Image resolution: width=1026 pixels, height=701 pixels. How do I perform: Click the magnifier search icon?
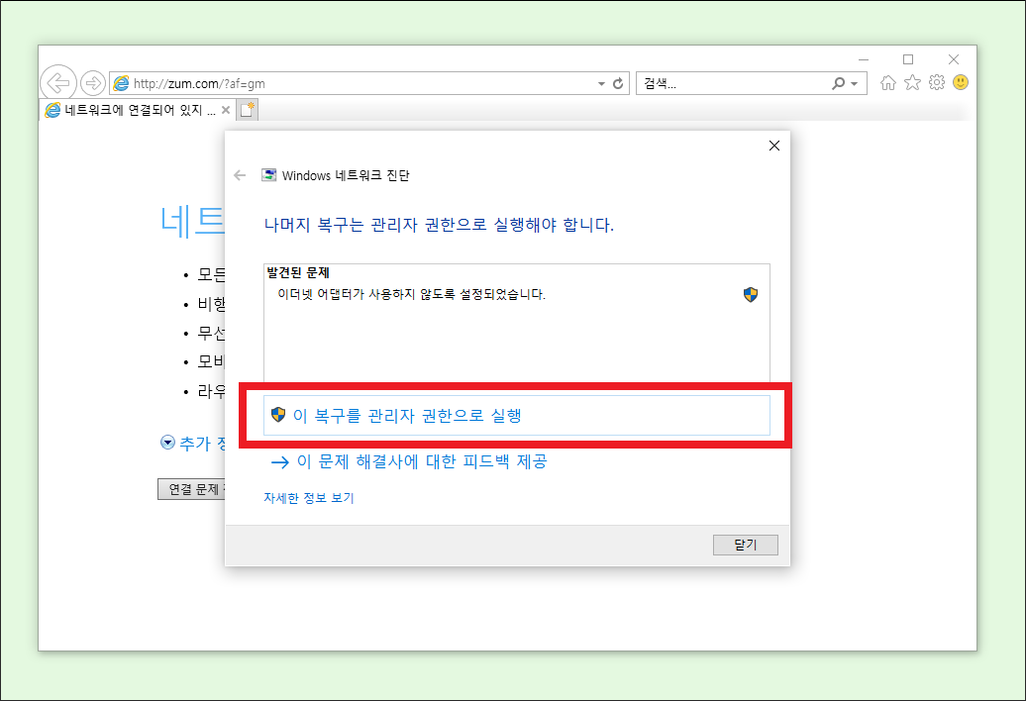coord(838,84)
